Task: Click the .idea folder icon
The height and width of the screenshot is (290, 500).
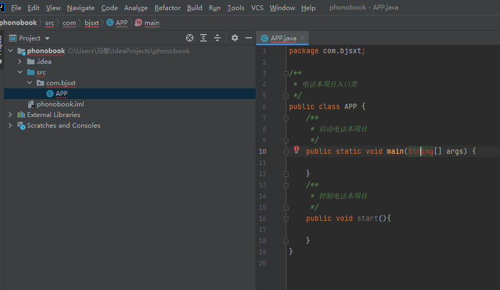Action: click(31, 62)
